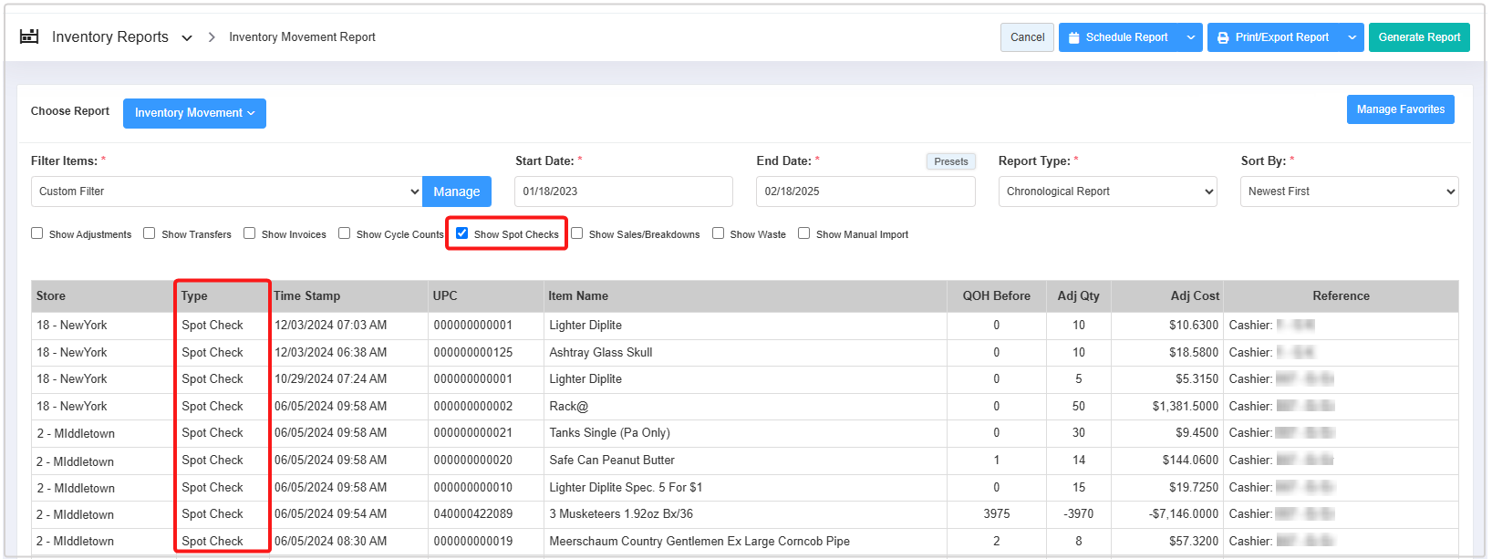
Task: Click the printer icon on Print/Export Report
Action: [x=1223, y=37]
